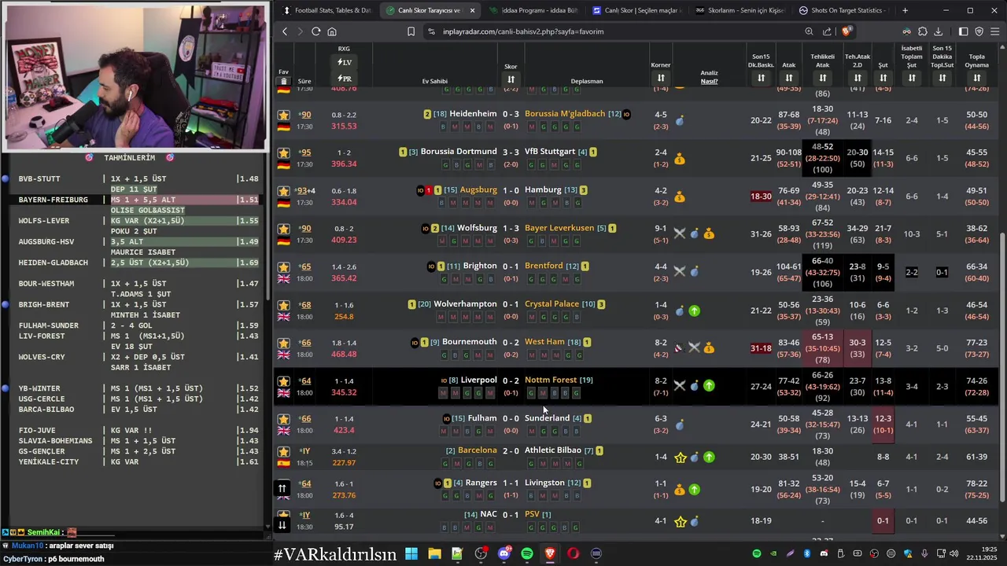Click the share page icon
The height and width of the screenshot is (566, 1007).
[x=827, y=31]
